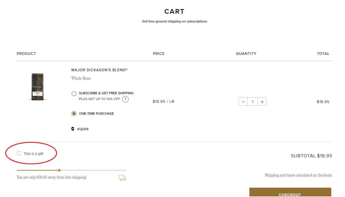Click the 'eligible' label text
The width and height of the screenshot is (345, 197).
(83, 129)
